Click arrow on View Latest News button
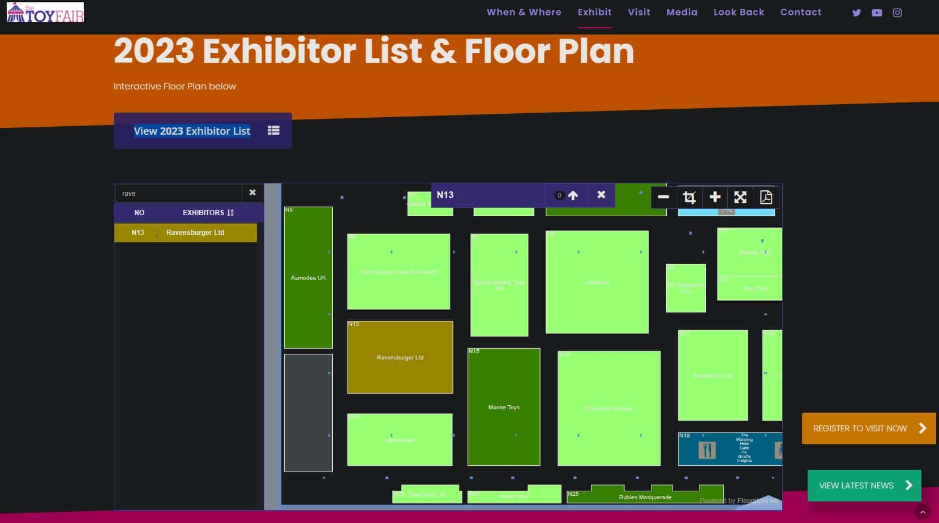 (908, 485)
